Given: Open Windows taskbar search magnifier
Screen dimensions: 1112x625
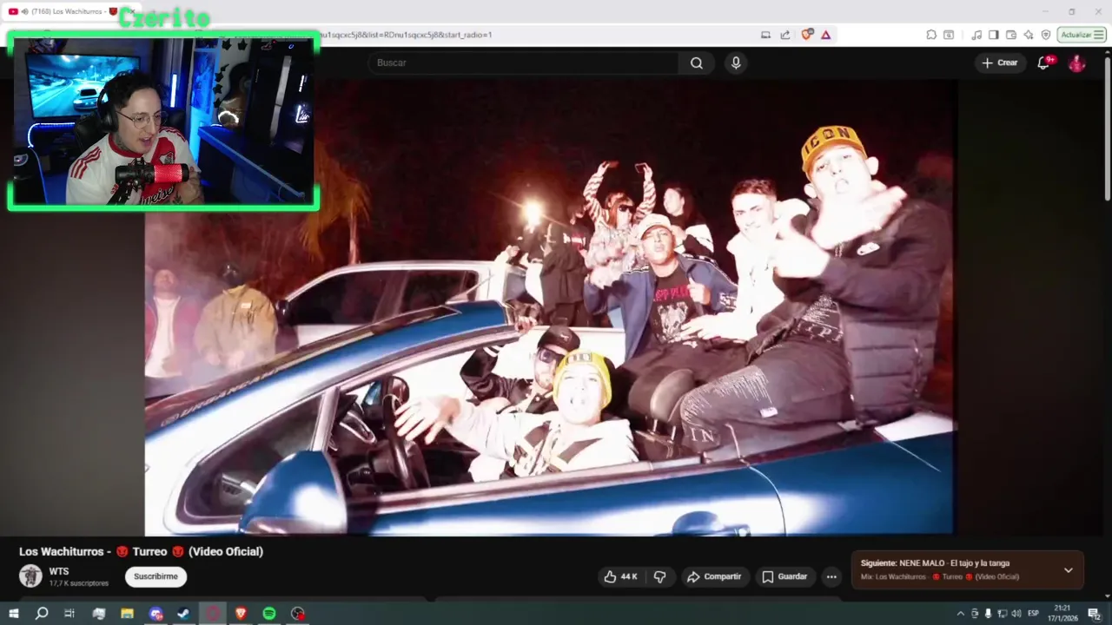Looking at the screenshot, I should (41, 614).
